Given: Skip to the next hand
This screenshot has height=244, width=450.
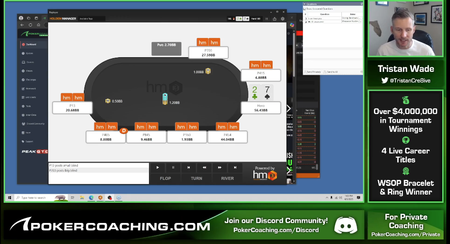Looking at the screenshot, I should click(235, 168).
